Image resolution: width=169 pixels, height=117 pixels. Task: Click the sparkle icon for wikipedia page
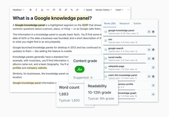[x=153, y=67]
